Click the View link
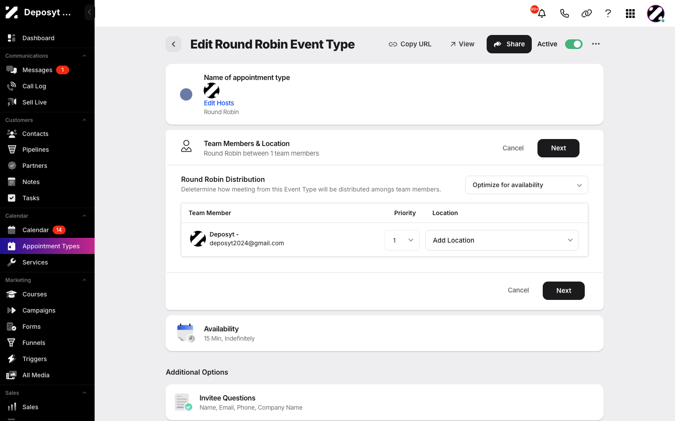 pyautogui.click(x=462, y=44)
